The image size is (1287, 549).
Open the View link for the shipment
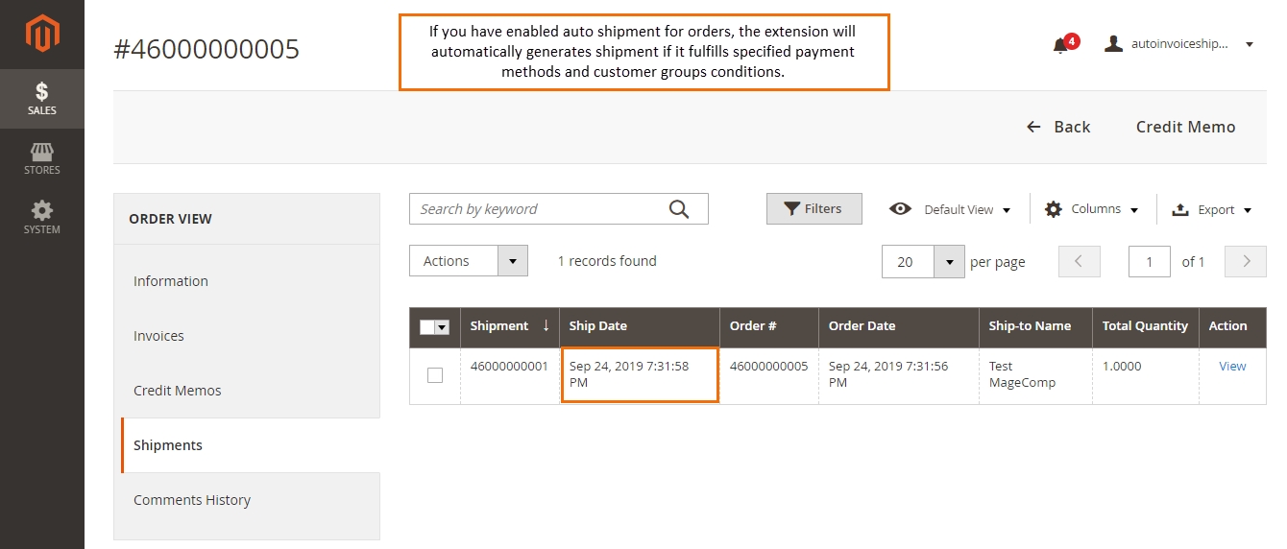1232,366
